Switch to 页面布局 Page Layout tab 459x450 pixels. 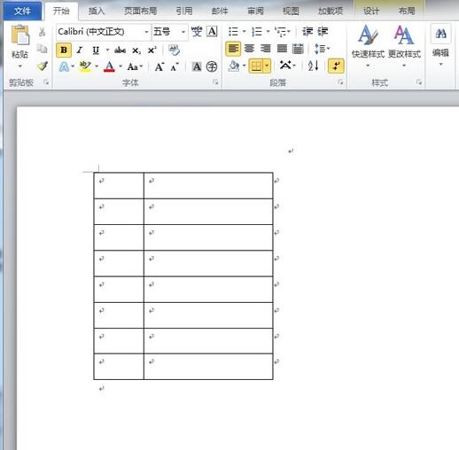[140, 11]
